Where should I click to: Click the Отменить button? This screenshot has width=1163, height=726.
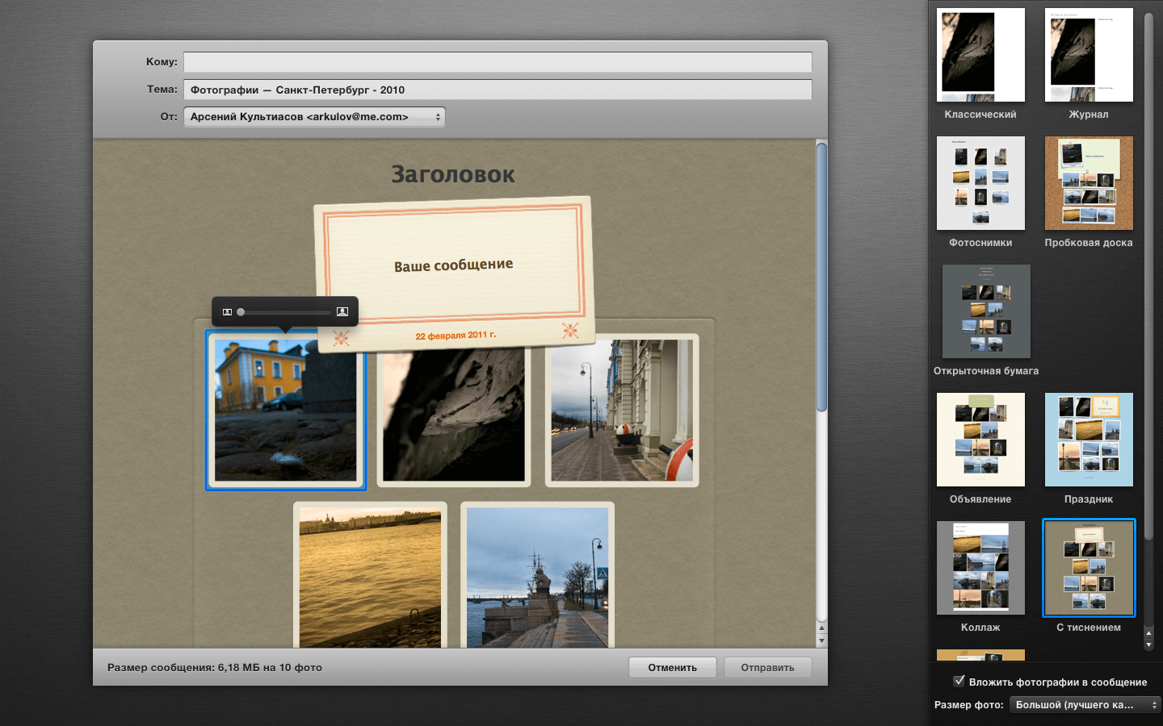[x=673, y=668]
